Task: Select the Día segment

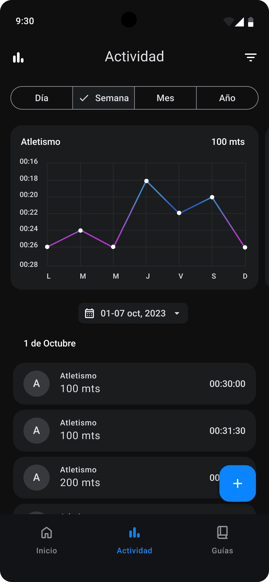Action: coord(42,98)
